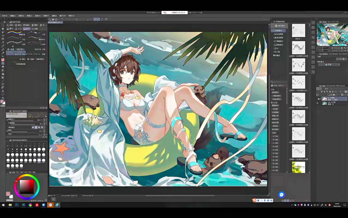Viewport: 348px width, 218px height.
Task: Open the Windows Start menu
Action: point(3,205)
